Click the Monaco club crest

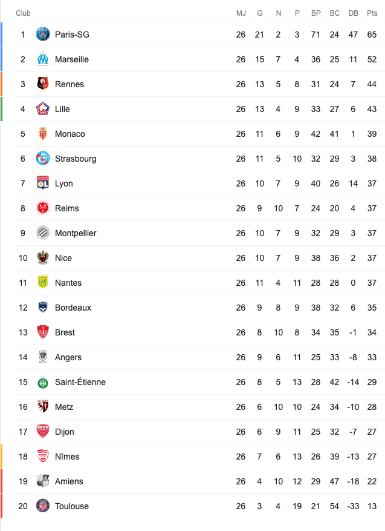click(x=42, y=134)
